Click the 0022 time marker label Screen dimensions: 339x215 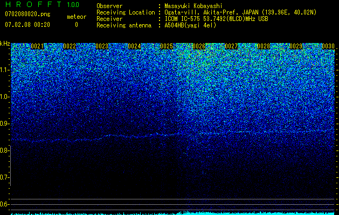pos(70,46)
